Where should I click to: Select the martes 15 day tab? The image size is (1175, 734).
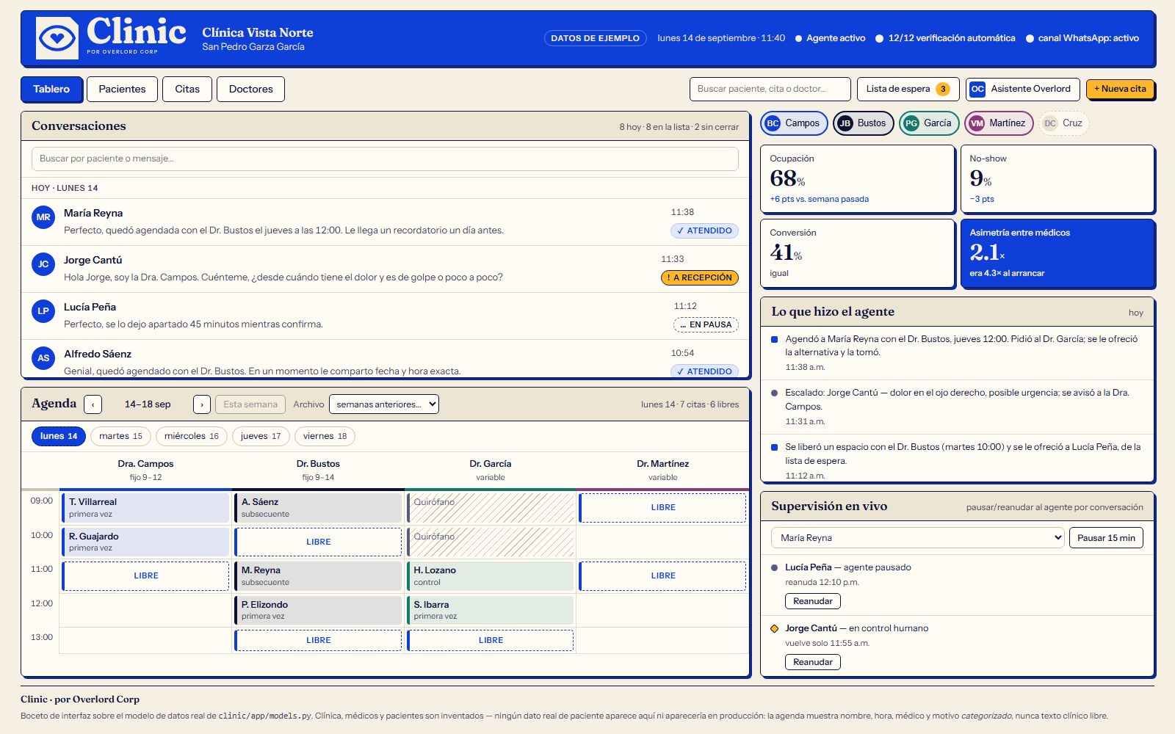point(121,436)
